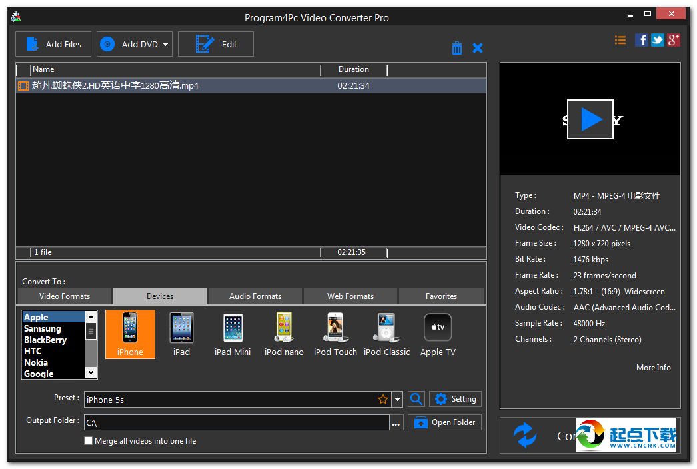
Task: Click the Name column header
Action: (176, 69)
